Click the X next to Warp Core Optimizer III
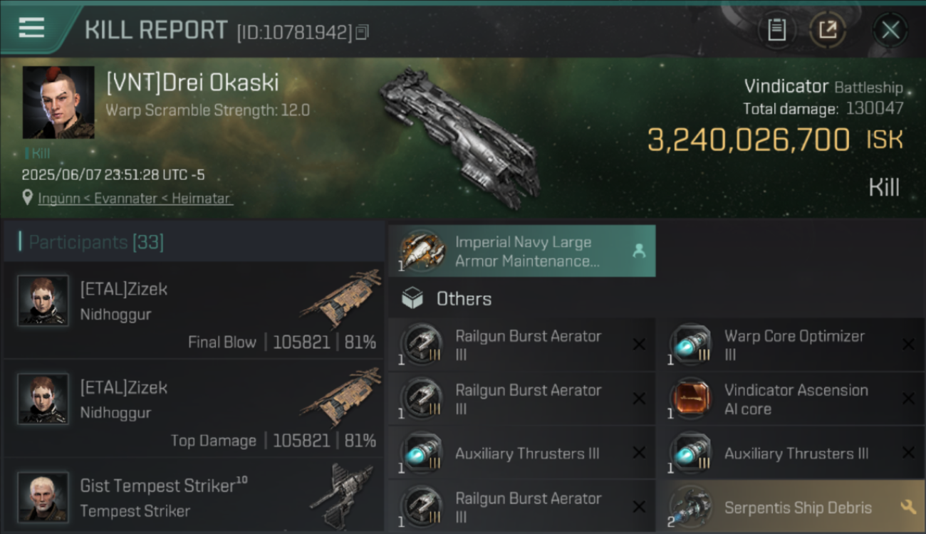The image size is (926, 534). pyautogui.click(x=908, y=345)
